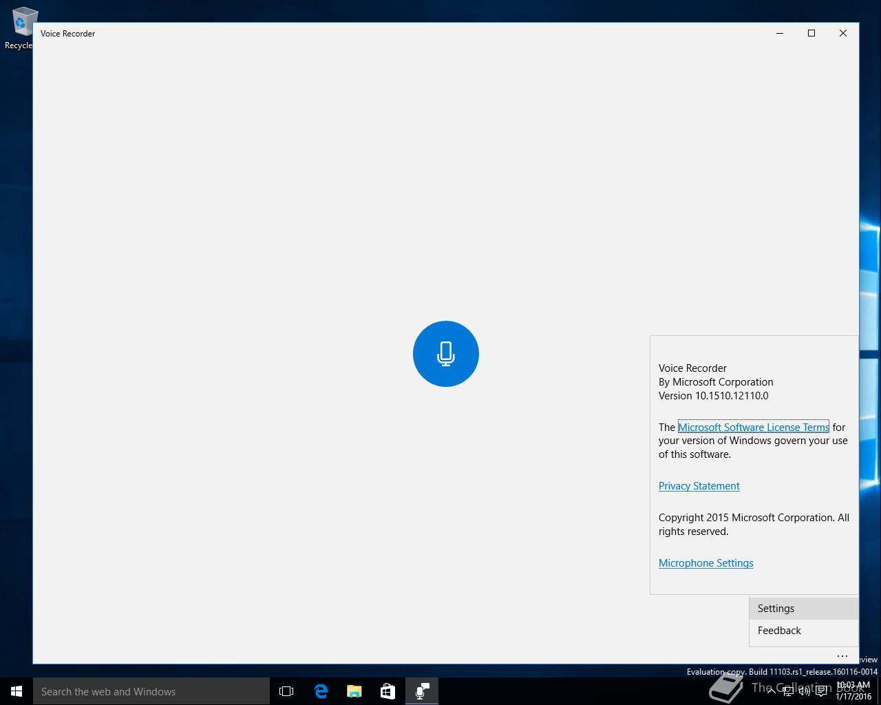
Task: Close the Voice Recorder window
Action: [x=843, y=33]
